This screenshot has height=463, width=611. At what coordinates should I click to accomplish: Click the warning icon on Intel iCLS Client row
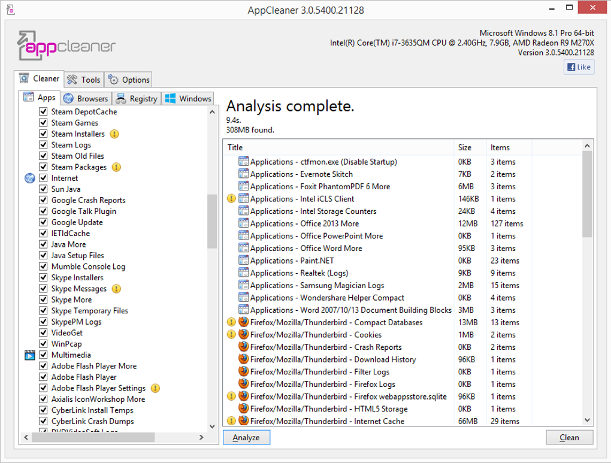231,199
